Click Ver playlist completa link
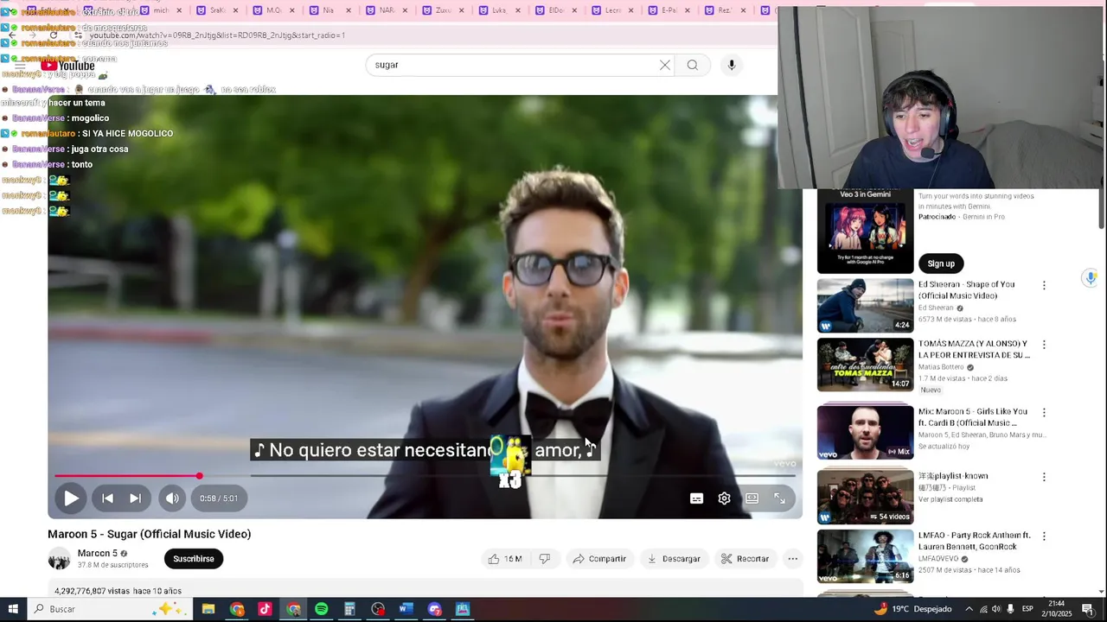 951,499
